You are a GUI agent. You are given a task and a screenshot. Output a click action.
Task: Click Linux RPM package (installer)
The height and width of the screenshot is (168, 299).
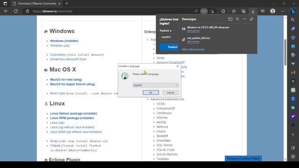point(72,118)
